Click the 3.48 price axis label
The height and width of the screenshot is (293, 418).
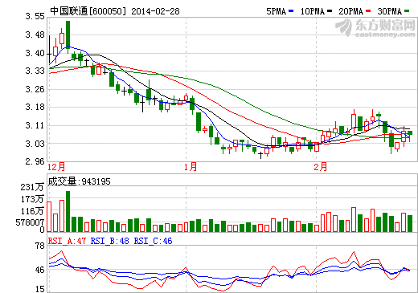tap(35, 35)
